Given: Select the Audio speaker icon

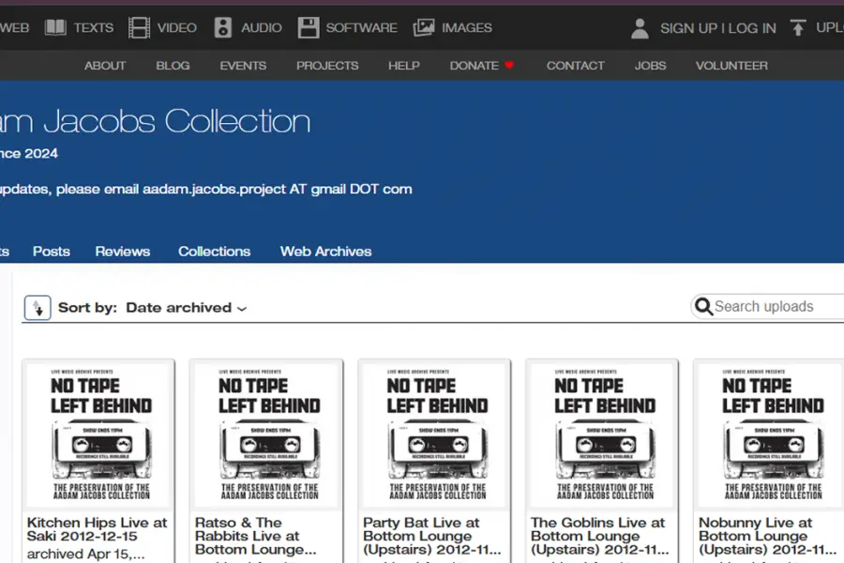Looking at the screenshot, I should [x=223, y=27].
